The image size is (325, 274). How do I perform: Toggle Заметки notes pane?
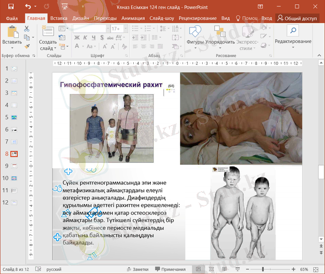coord(137,269)
